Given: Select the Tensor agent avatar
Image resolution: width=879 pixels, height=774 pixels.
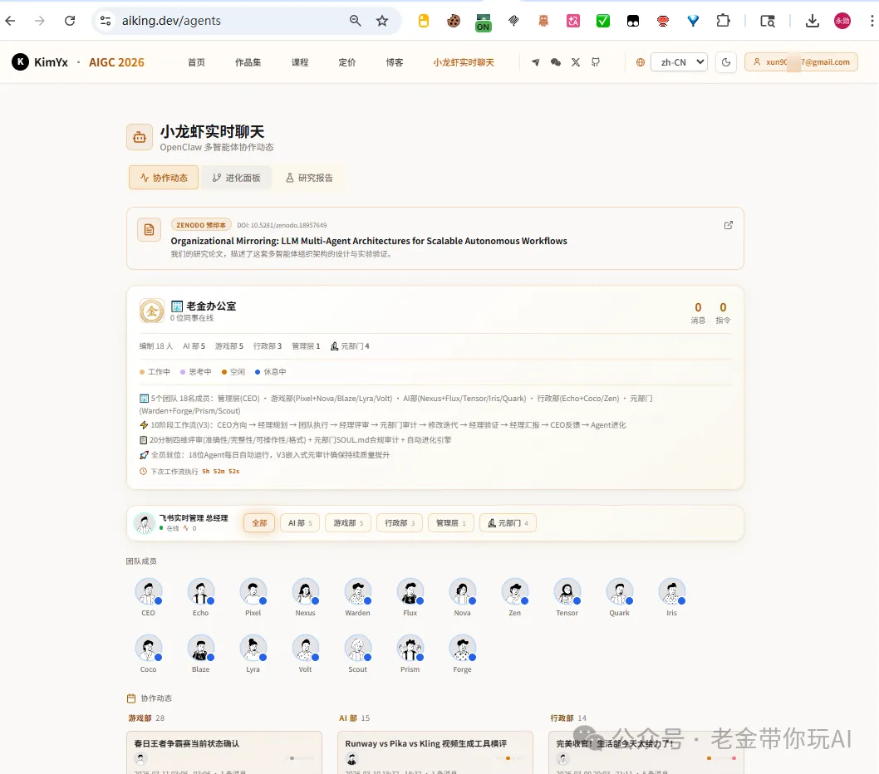Looking at the screenshot, I should [567, 592].
